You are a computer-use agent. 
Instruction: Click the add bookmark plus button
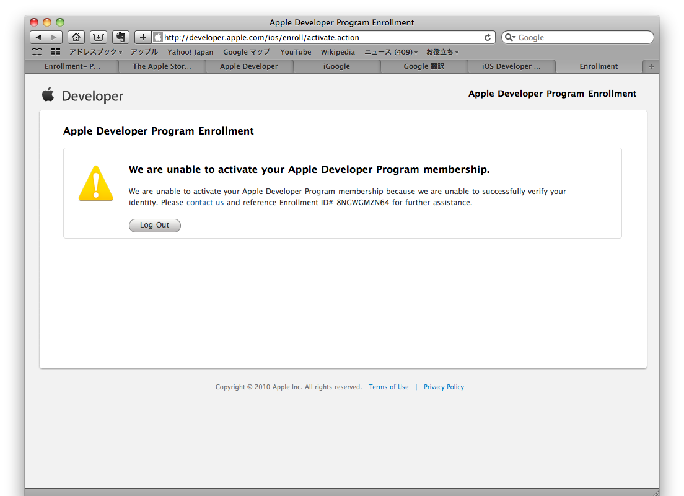point(142,37)
